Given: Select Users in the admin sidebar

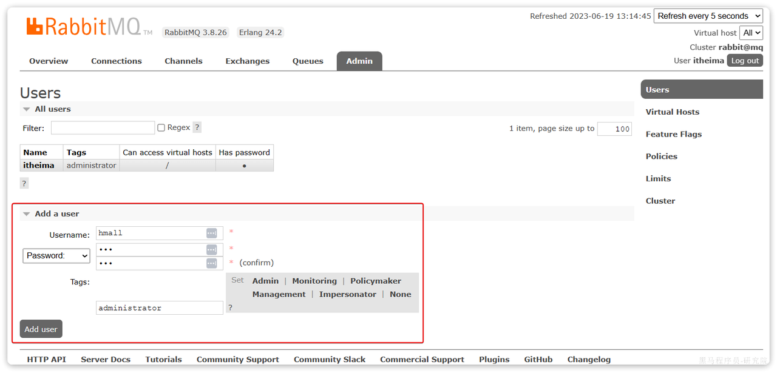Looking at the screenshot, I should click(x=702, y=90).
